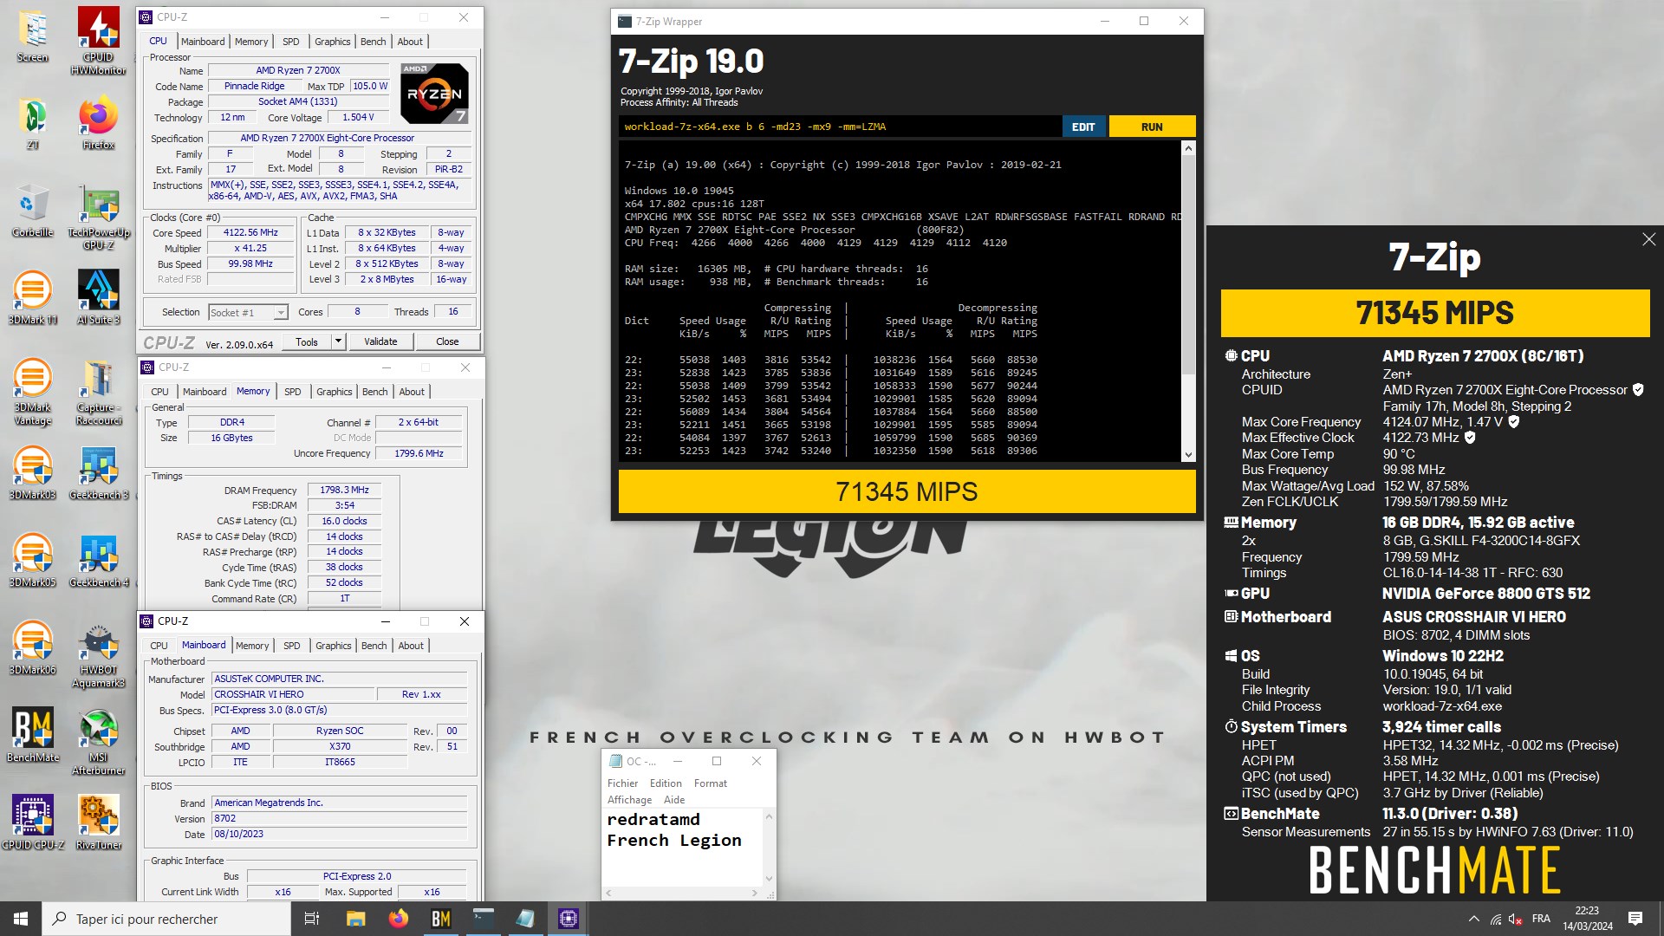
Task: Click the Notepad taskbar icon
Action: click(525, 919)
